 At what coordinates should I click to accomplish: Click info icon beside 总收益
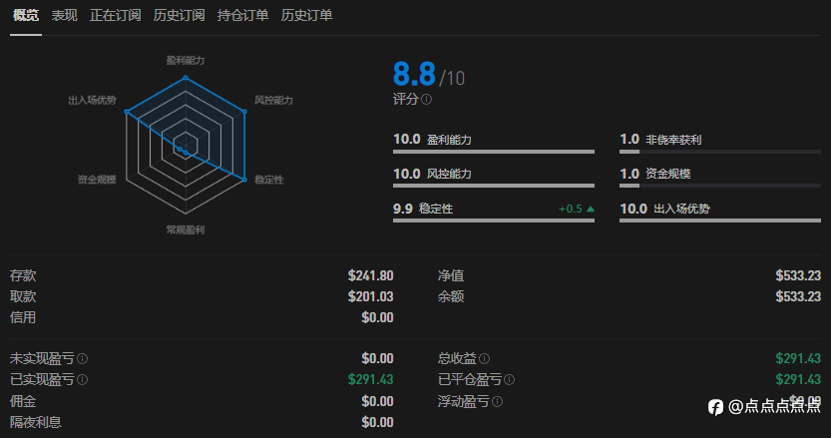pos(484,358)
